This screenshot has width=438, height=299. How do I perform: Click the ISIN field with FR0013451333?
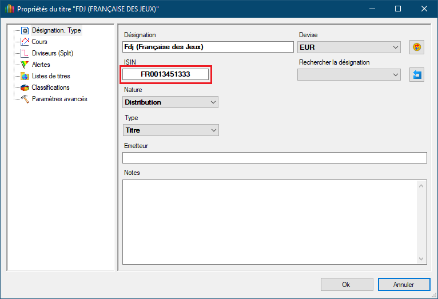[165, 74]
